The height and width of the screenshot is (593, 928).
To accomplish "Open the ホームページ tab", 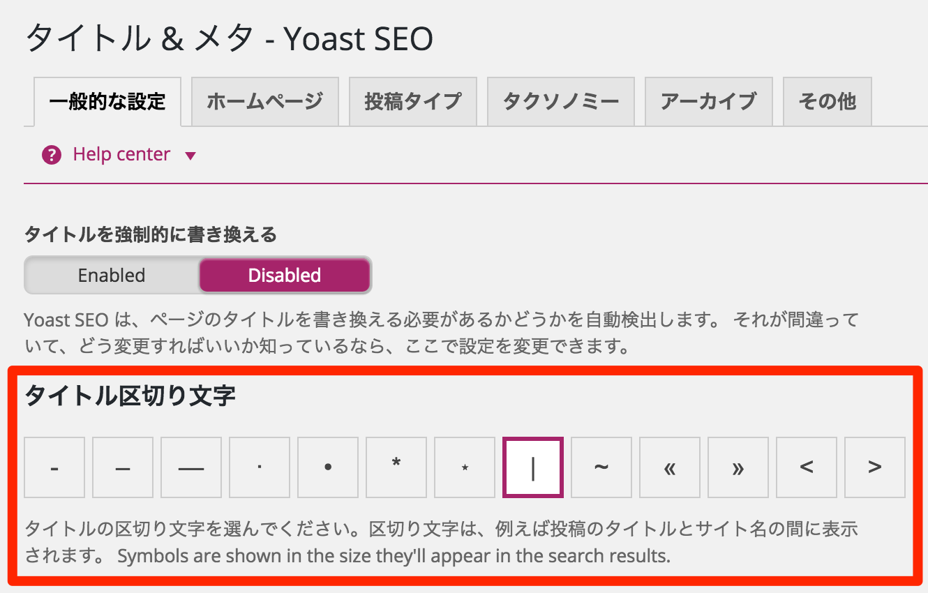I will [265, 102].
